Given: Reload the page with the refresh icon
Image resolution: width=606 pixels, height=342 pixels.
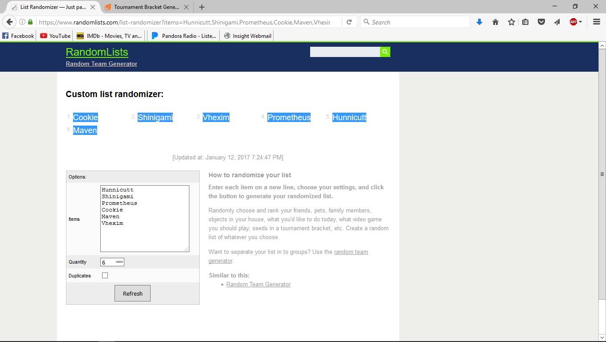Looking at the screenshot, I should point(349,22).
